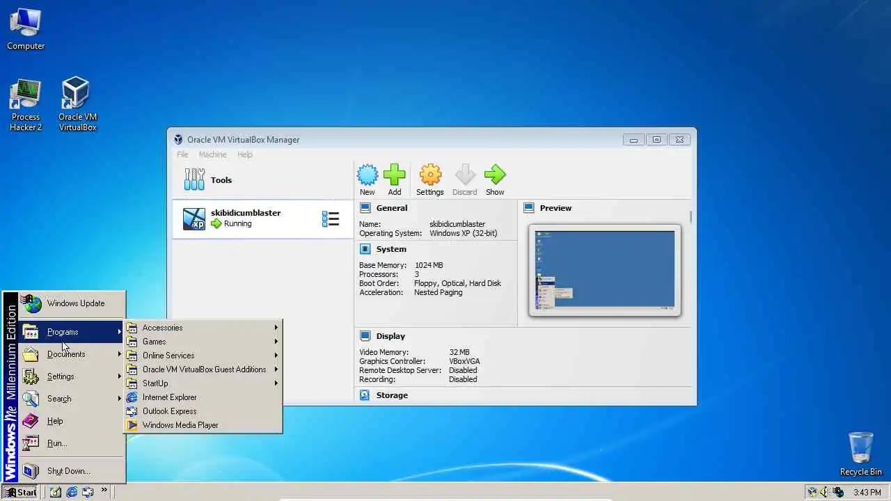Open VM Settings from the toolbar
This screenshot has width=891, height=501.
click(x=429, y=180)
